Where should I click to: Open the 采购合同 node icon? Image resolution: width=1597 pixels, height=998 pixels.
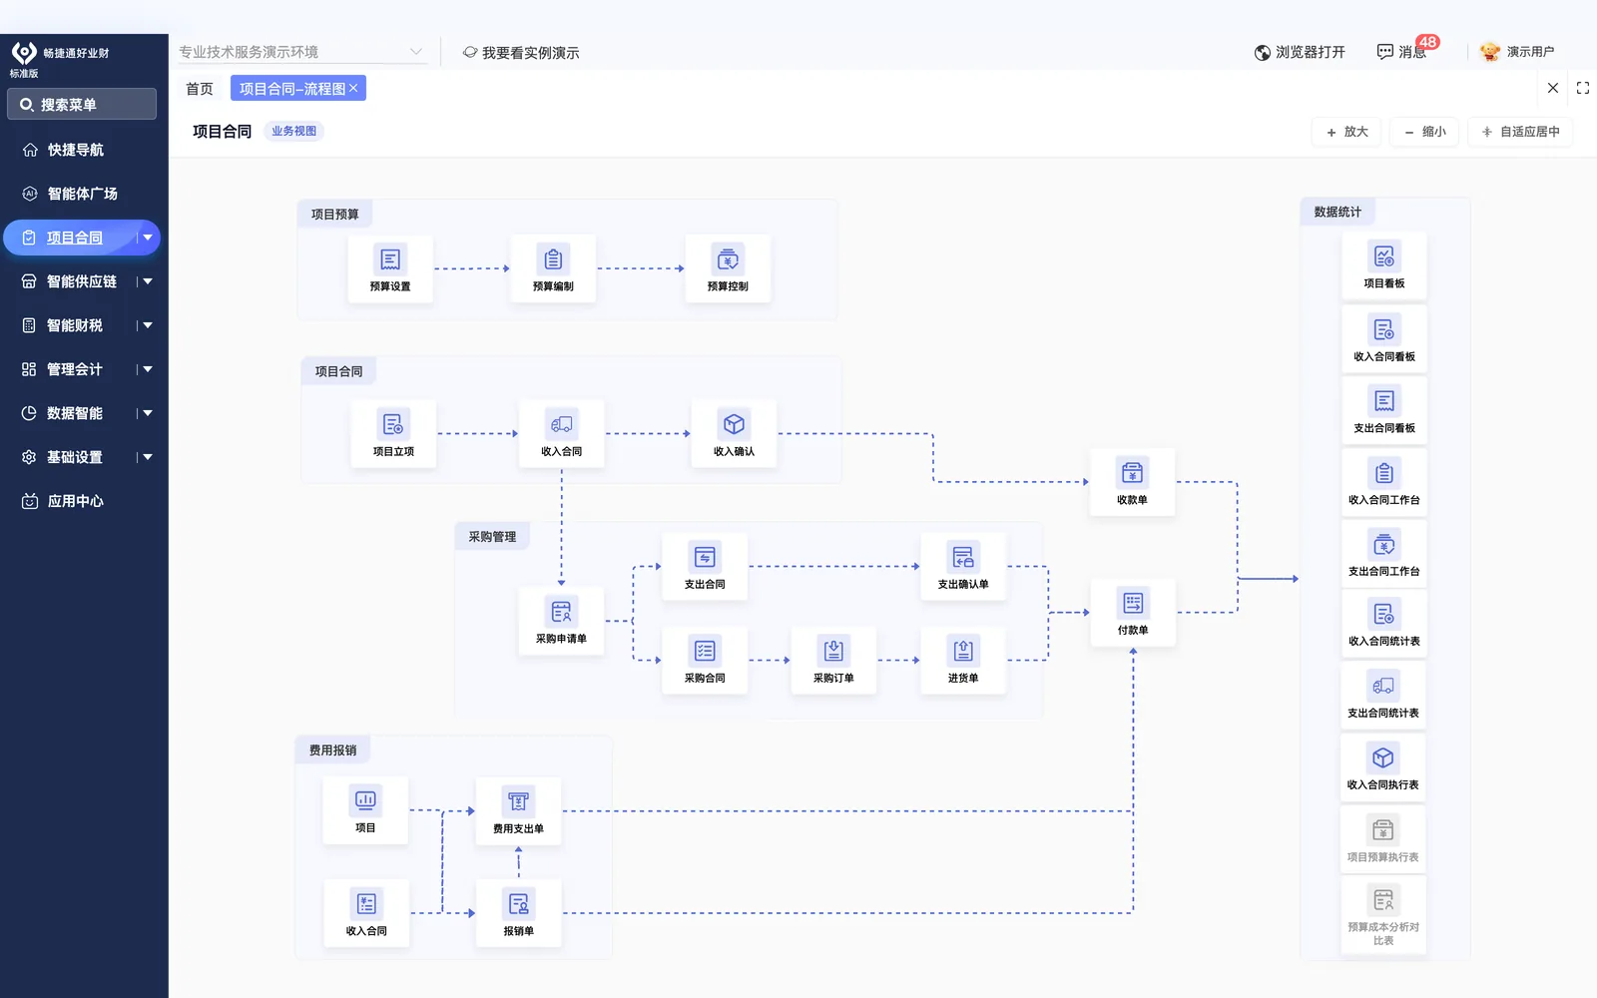point(705,652)
